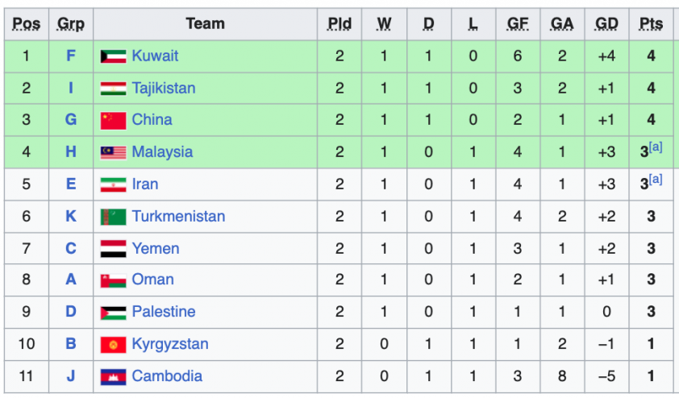Viewport: 679px width, 398px height.
Task: Go to the Yemen team page
Action: click(x=156, y=248)
